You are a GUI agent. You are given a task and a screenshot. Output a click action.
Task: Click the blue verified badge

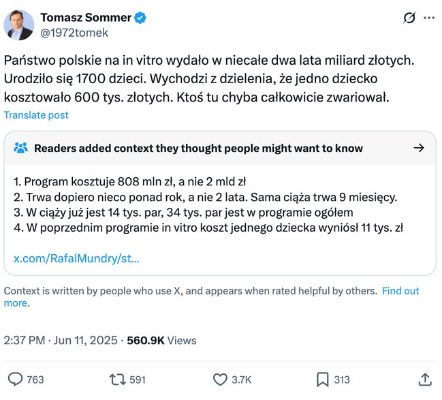140,18
